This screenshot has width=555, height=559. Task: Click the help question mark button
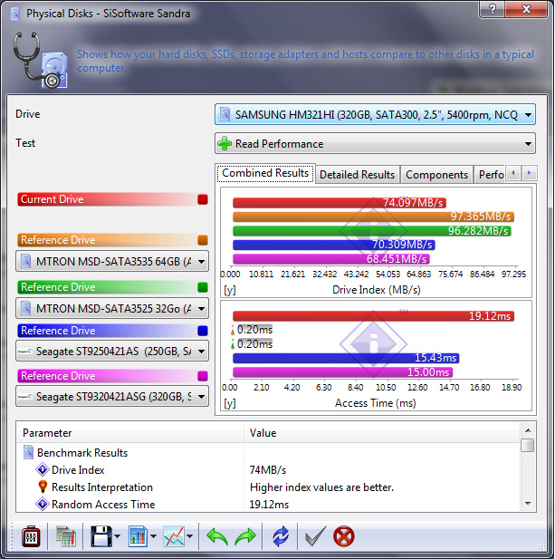click(492, 9)
